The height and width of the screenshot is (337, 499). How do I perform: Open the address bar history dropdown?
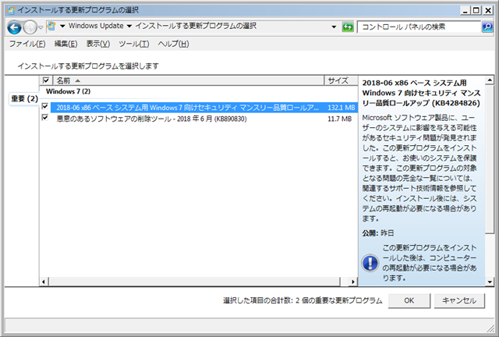pos(334,27)
